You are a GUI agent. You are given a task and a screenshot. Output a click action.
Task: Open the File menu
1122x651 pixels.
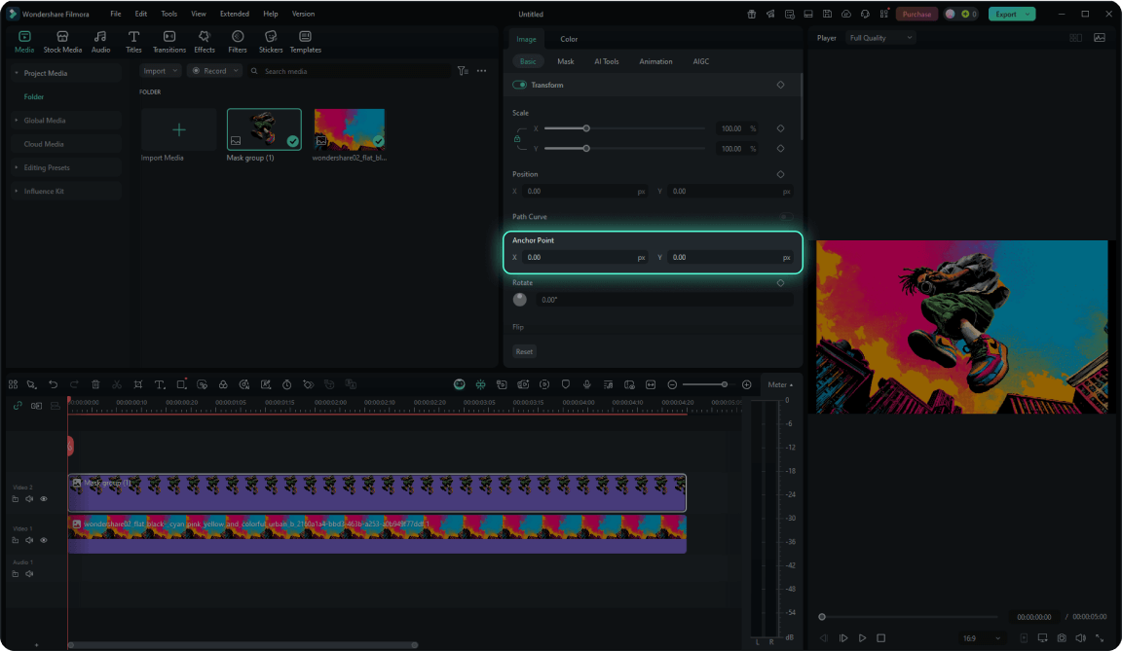coord(115,14)
